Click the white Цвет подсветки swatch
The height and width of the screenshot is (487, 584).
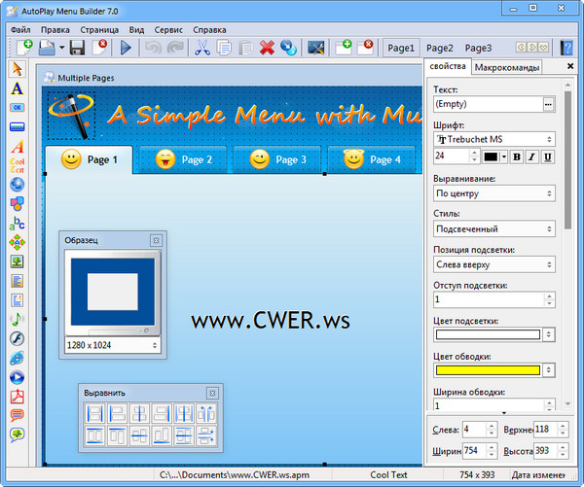pos(488,334)
